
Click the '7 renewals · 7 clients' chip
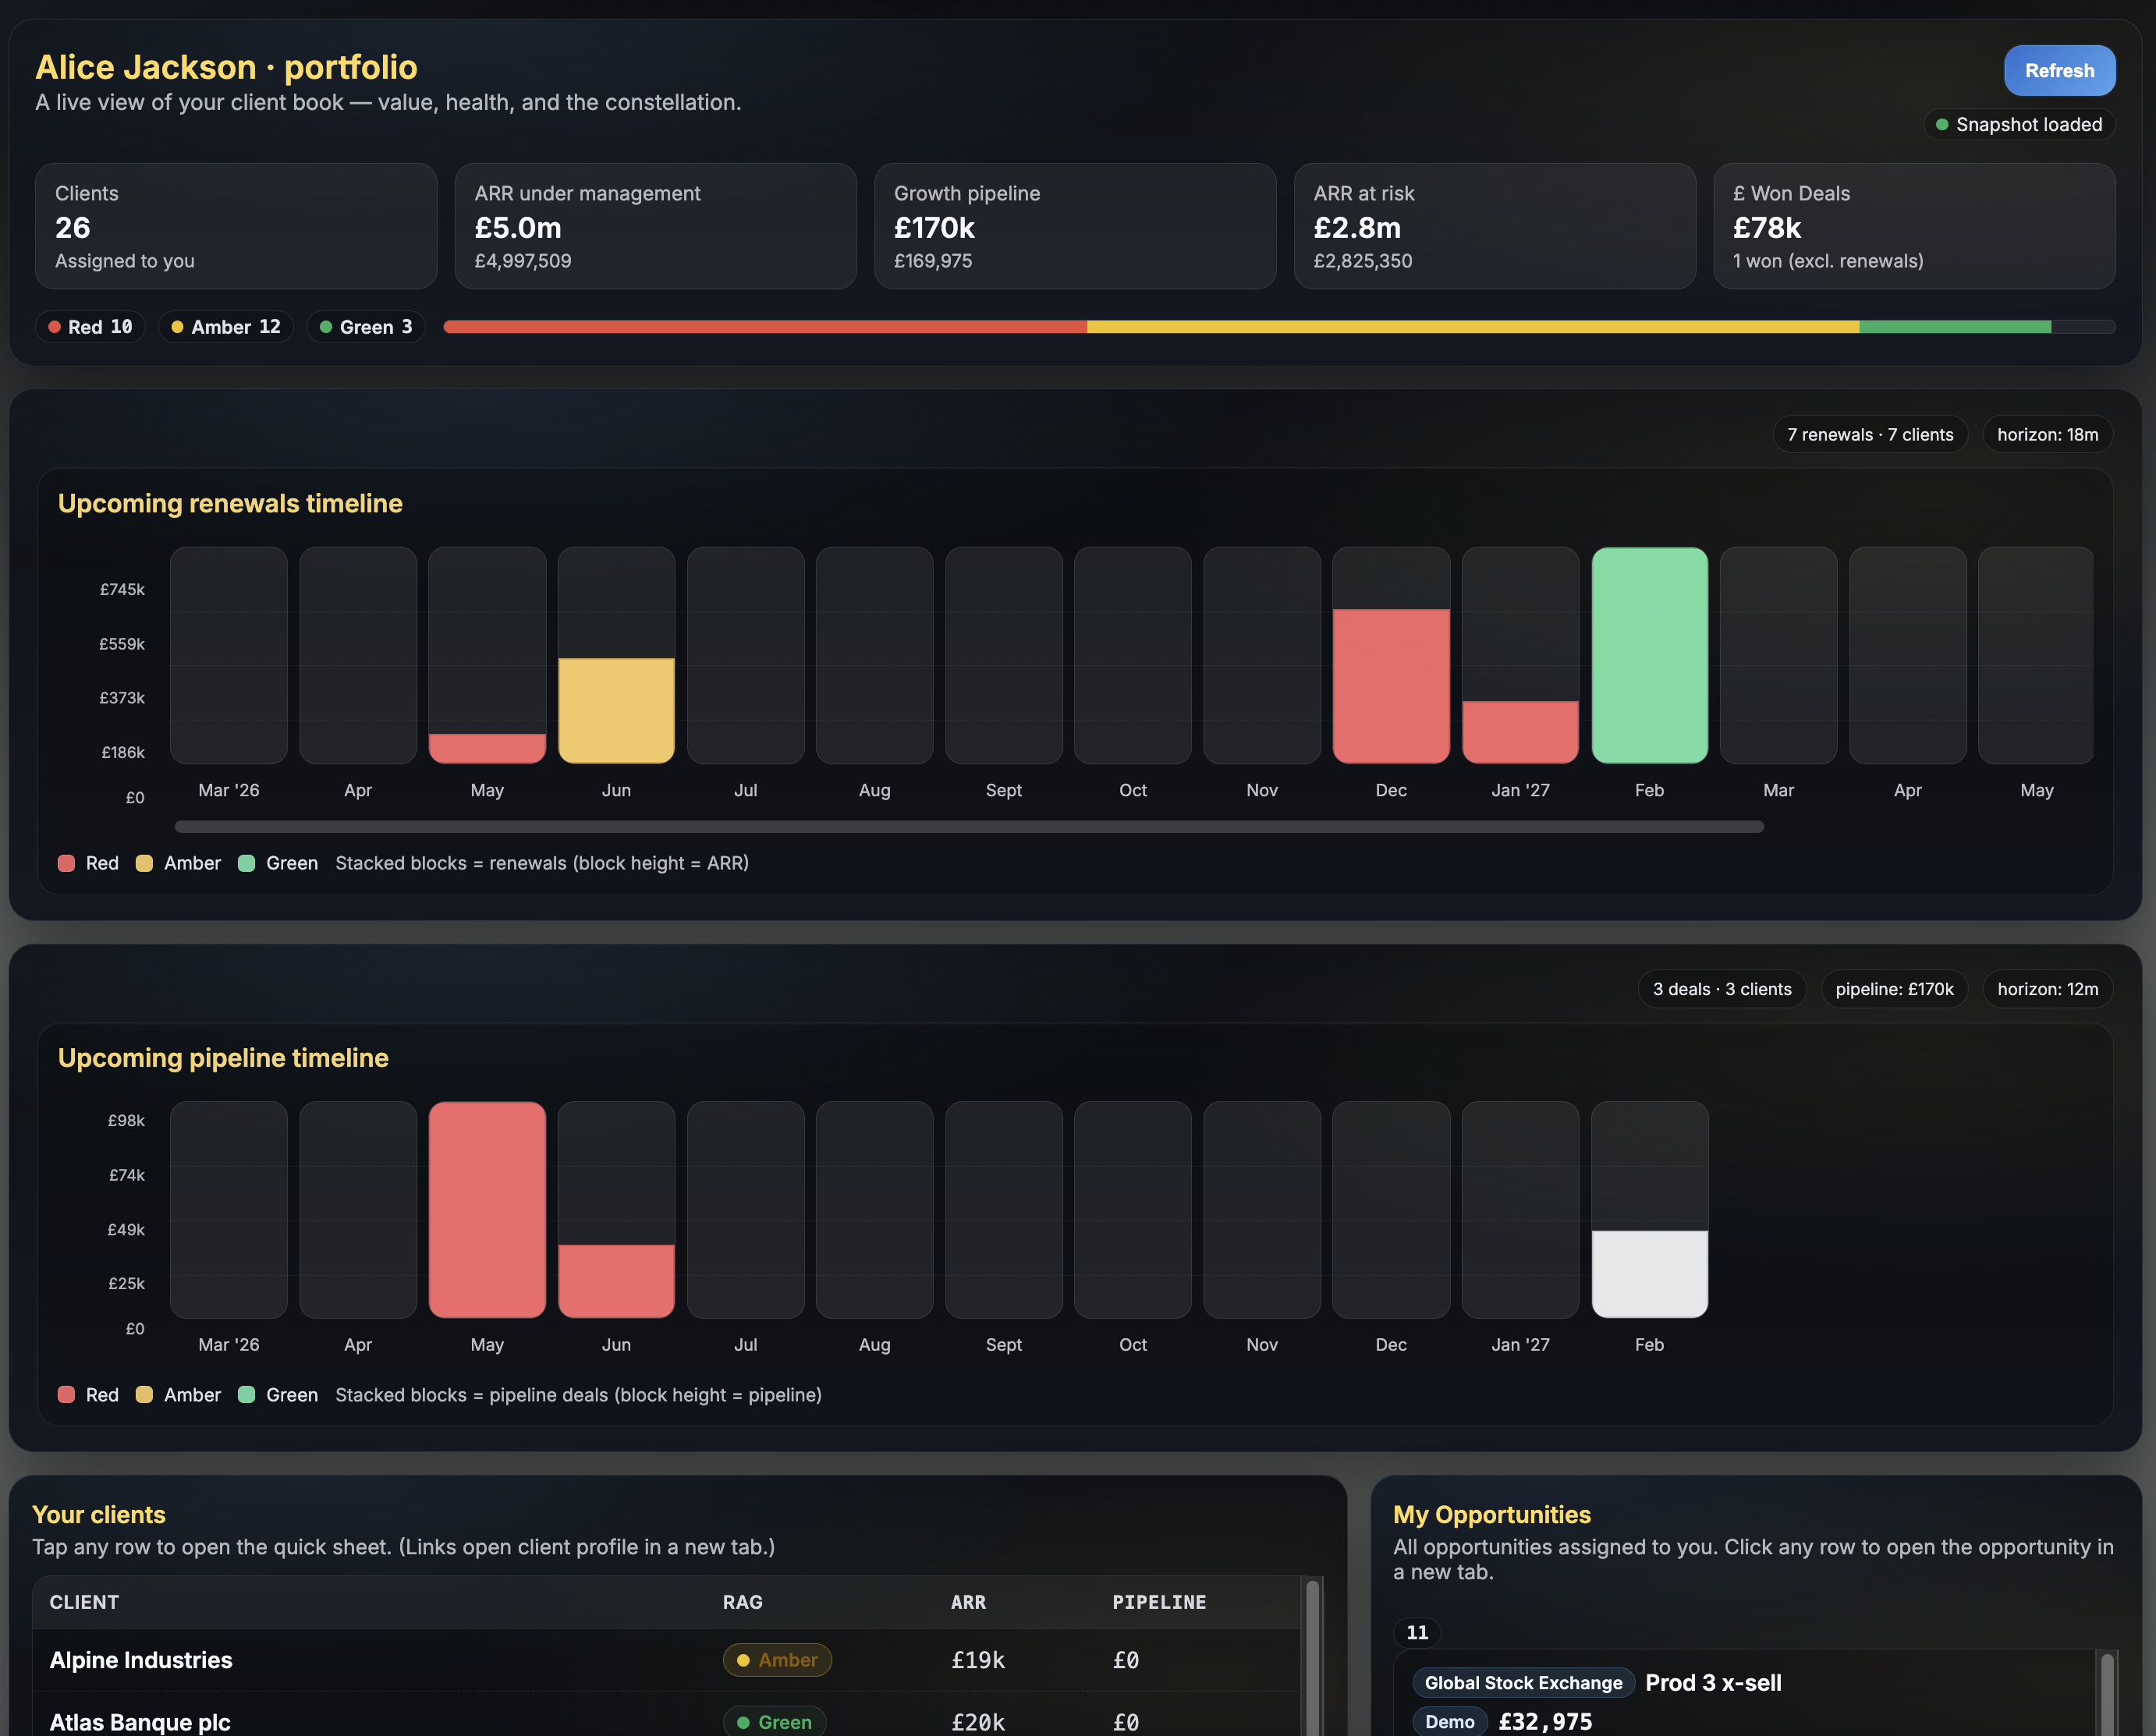pyautogui.click(x=1869, y=434)
